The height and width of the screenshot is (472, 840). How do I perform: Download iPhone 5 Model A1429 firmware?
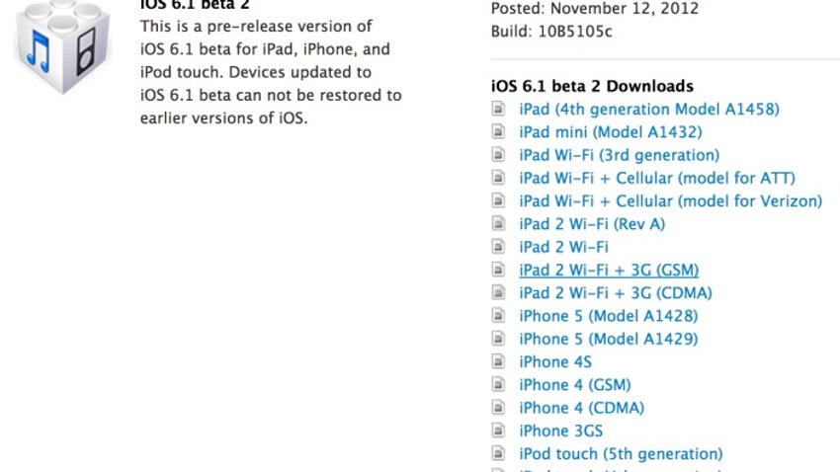[608, 340]
